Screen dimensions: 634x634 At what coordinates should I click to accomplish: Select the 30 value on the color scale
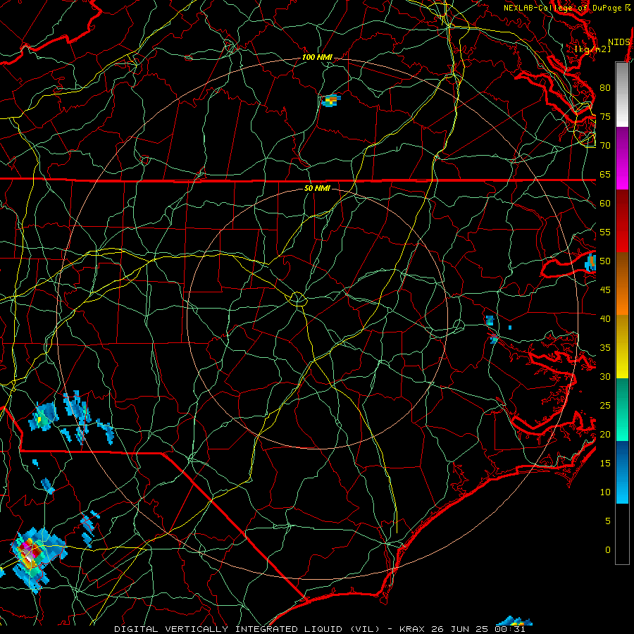coord(605,377)
